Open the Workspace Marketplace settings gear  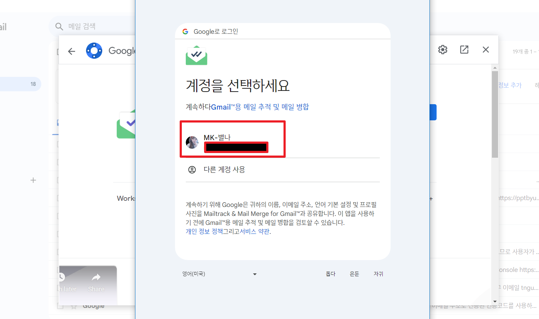(443, 50)
